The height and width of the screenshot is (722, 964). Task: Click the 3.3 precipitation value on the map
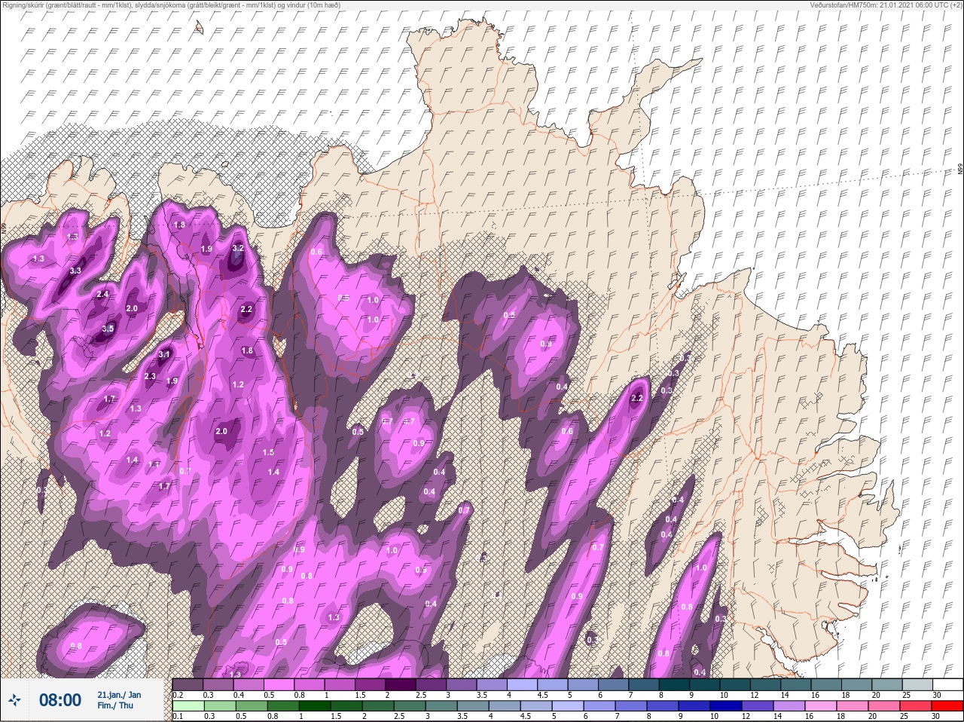pyautogui.click(x=75, y=271)
